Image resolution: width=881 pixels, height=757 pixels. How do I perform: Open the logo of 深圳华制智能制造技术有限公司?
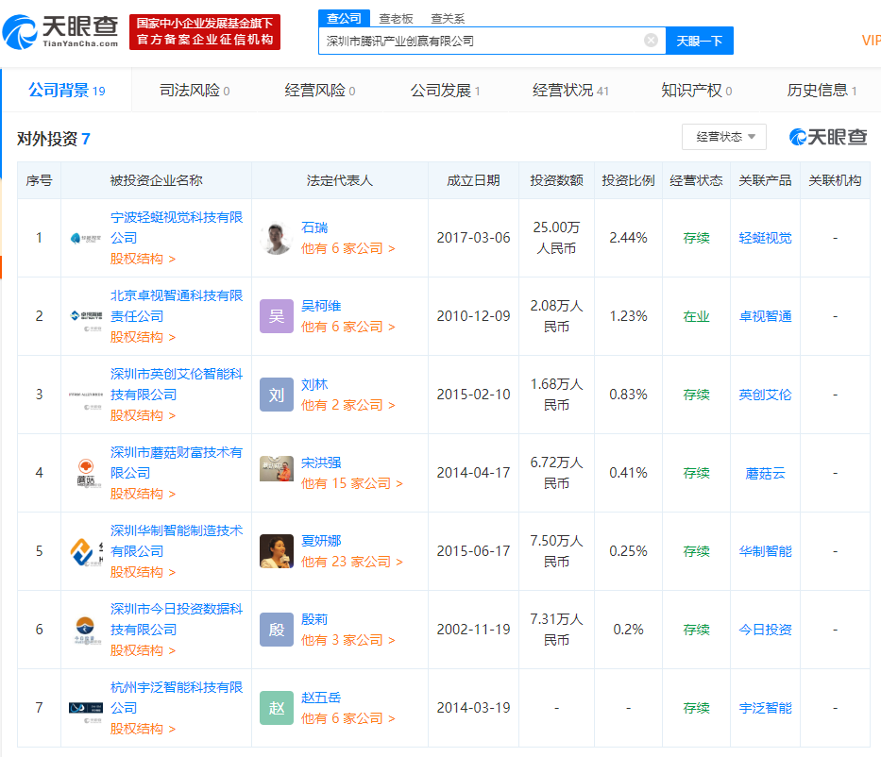coord(86,551)
